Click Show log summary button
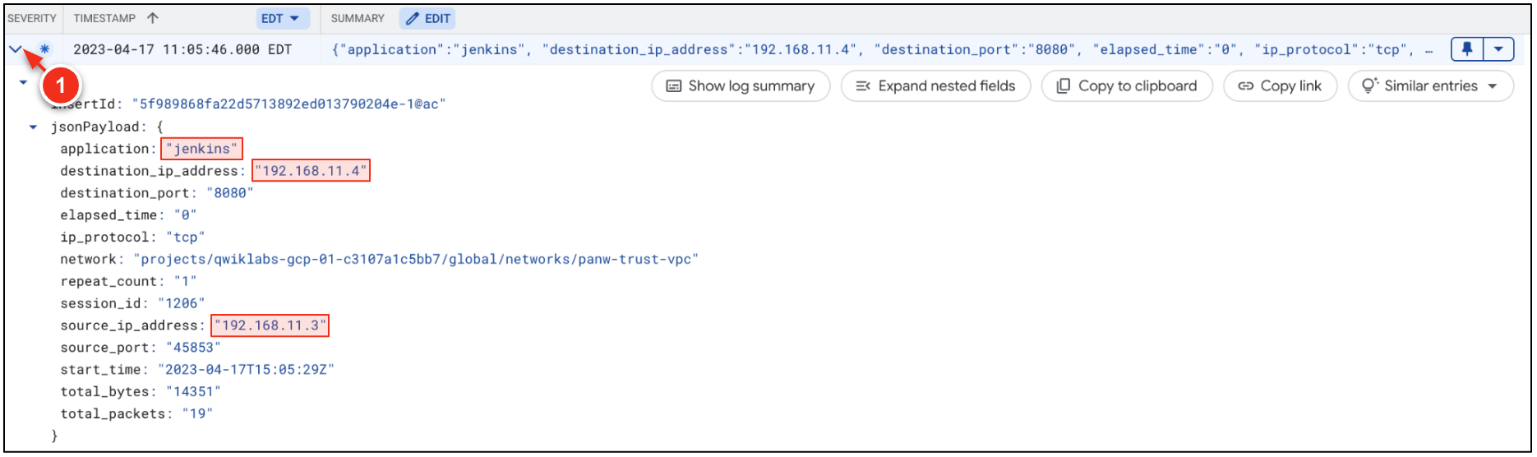 (740, 86)
